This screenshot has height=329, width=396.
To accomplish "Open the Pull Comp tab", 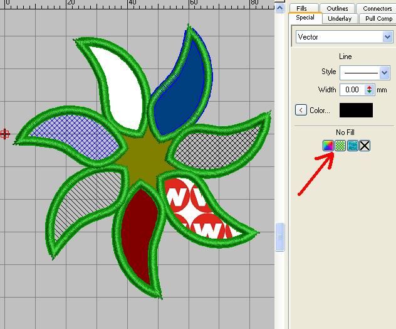I will (x=378, y=18).
